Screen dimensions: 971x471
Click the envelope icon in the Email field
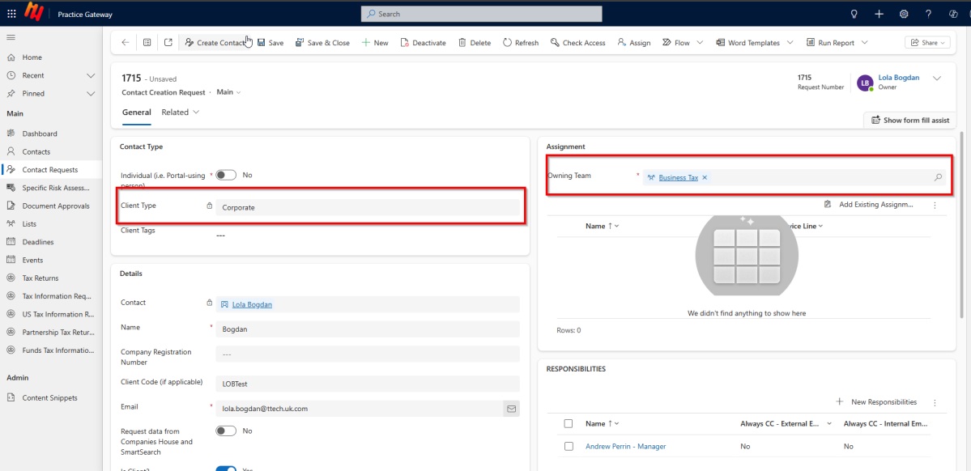tap(512, 409)
